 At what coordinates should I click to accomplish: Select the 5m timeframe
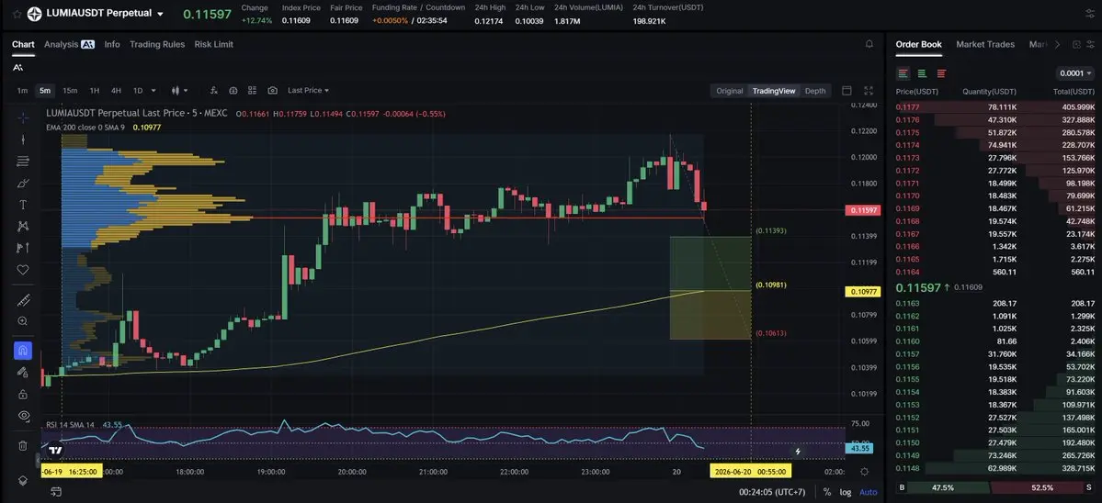pos(45,91)
